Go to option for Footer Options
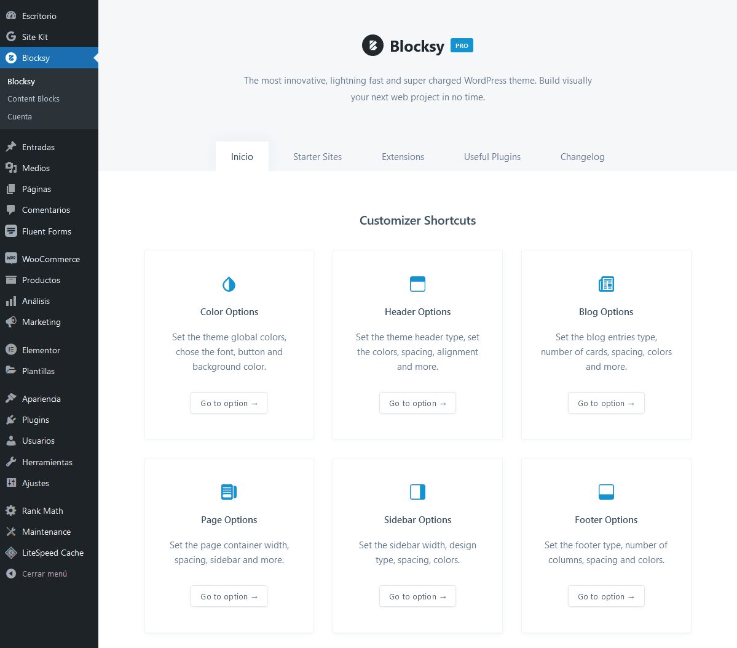737x648 pixels. pyautogui.click(x=606, y=596)
